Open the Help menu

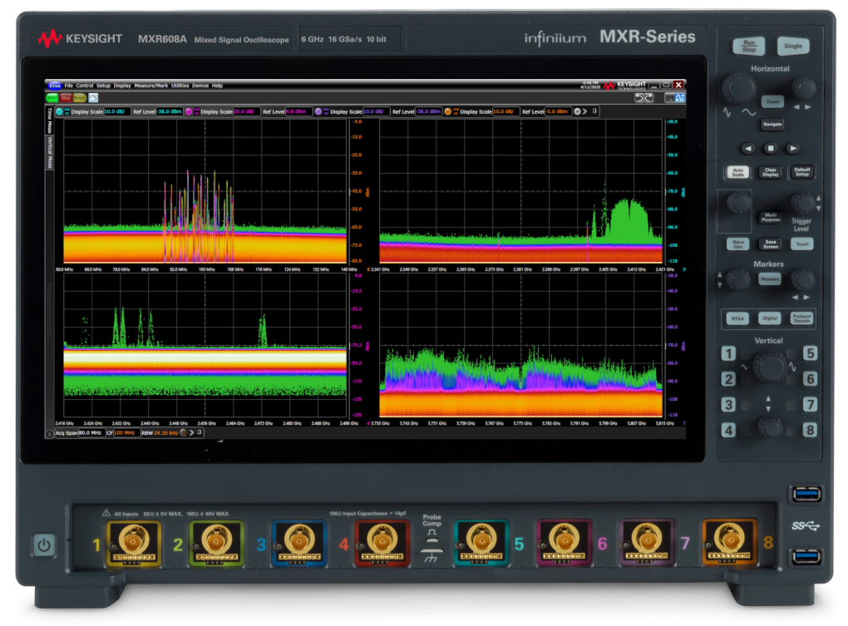(x=218, y=86)
